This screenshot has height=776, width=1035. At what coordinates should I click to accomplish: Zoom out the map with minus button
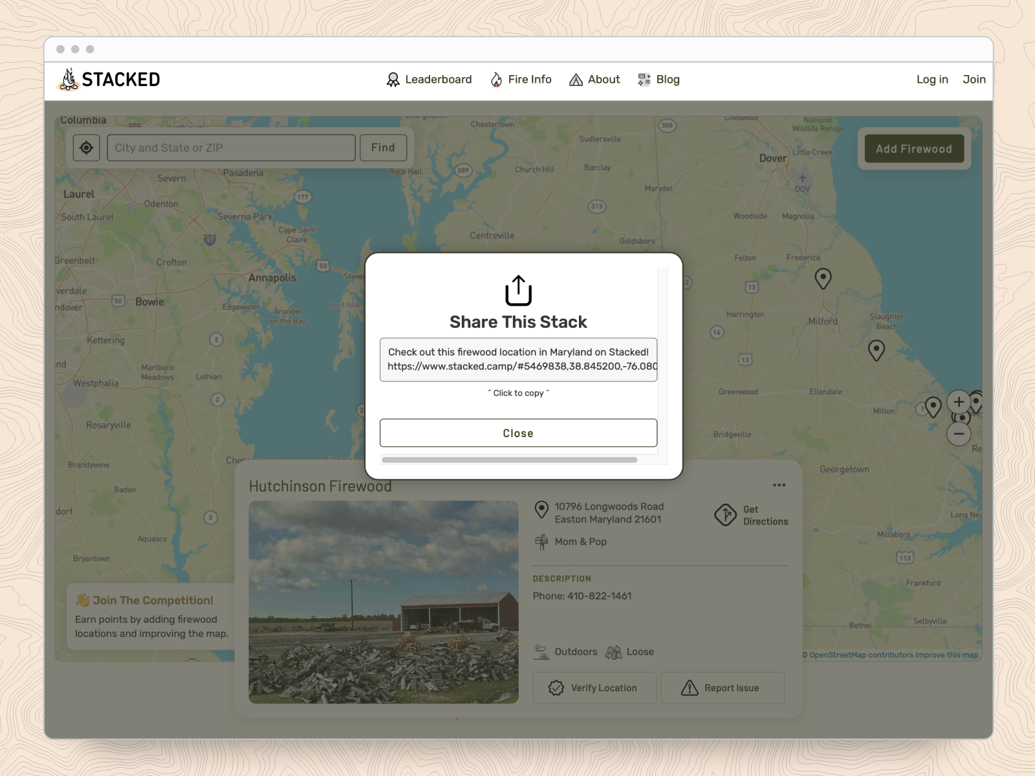pyautogui.click(x=959, y=434)
